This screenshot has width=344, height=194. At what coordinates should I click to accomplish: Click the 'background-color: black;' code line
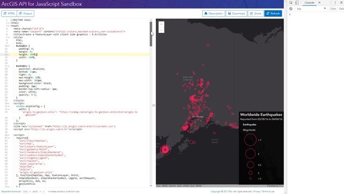pyautogui.click(x=35, y=83)
